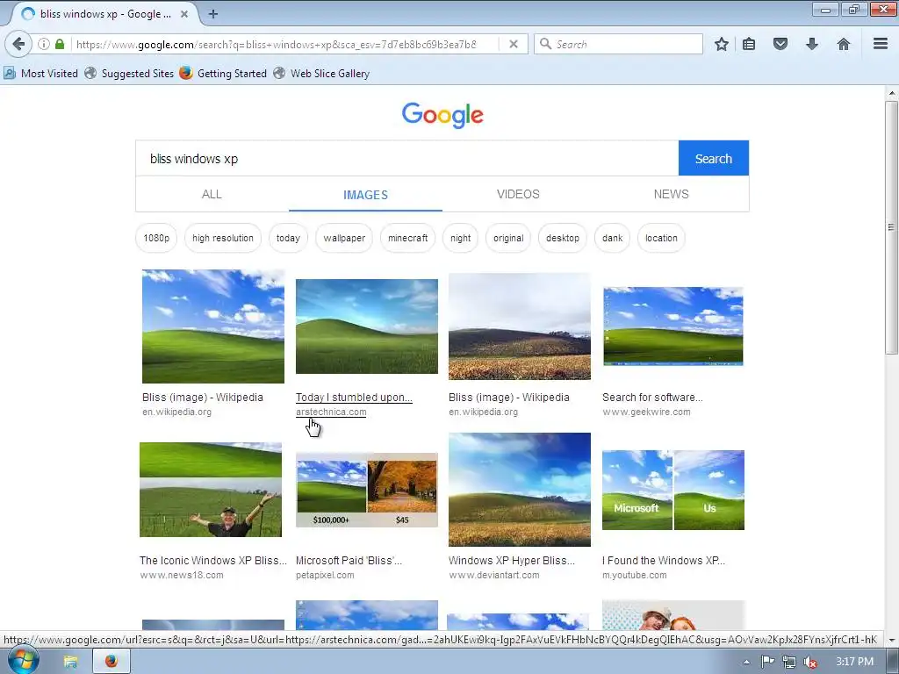
Task: Open the geekwire desktop screenshot thumbnail
Action: [673, 326]
